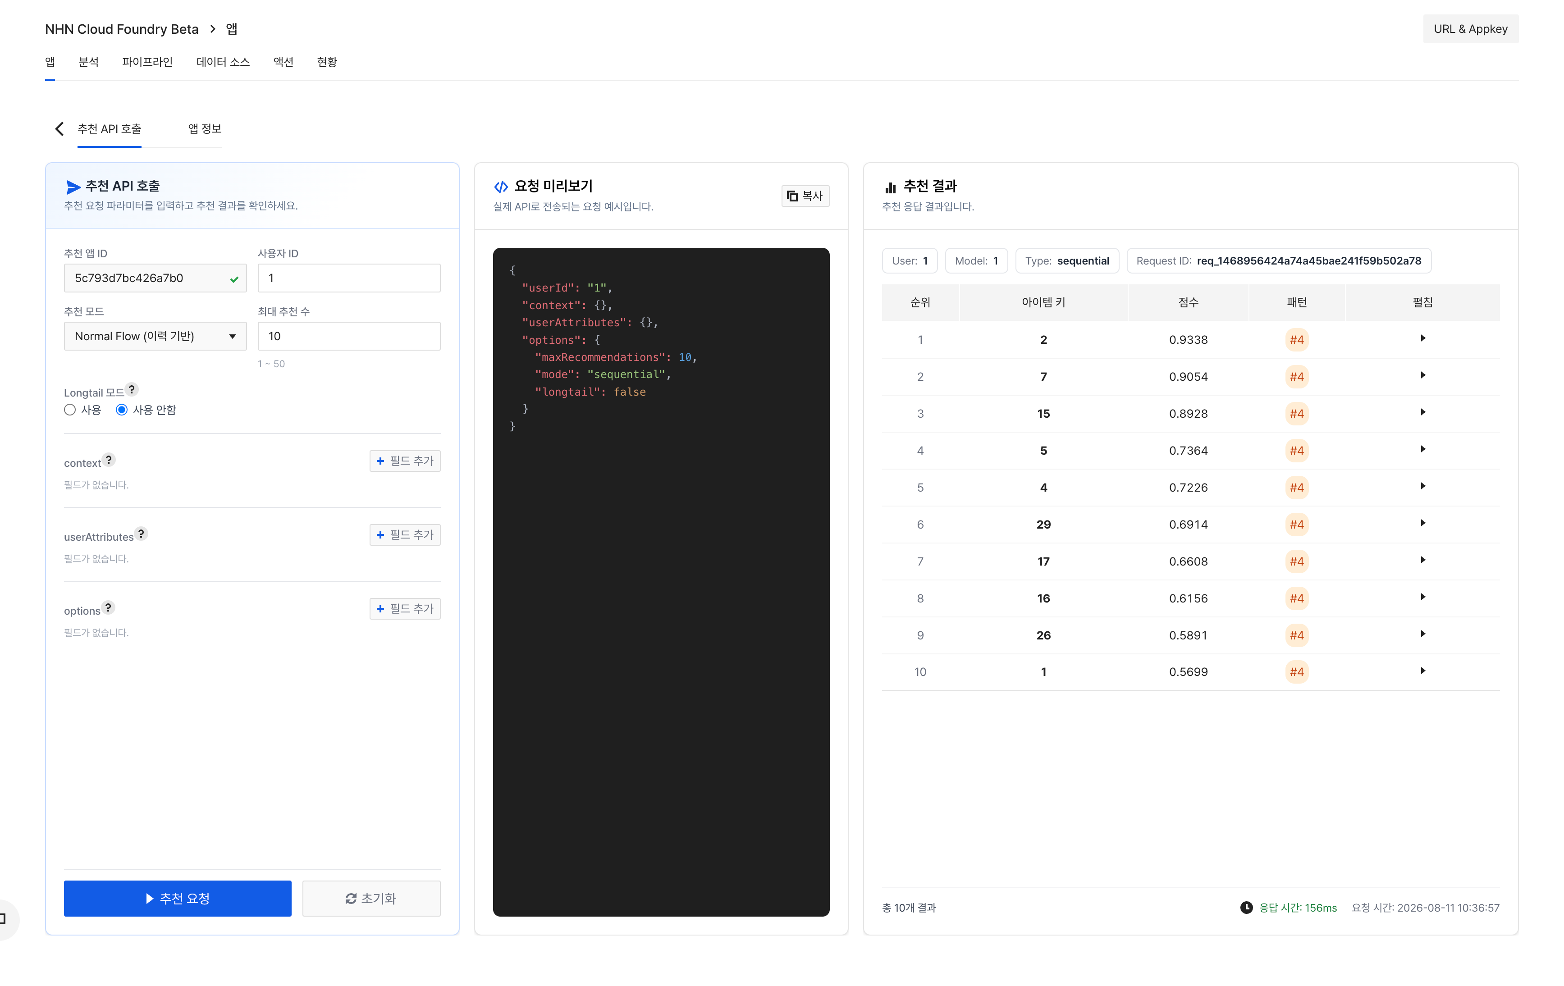Select the 사용 Longtail radio button
This screenshot has height=986, width=1564.
(70, 410)
